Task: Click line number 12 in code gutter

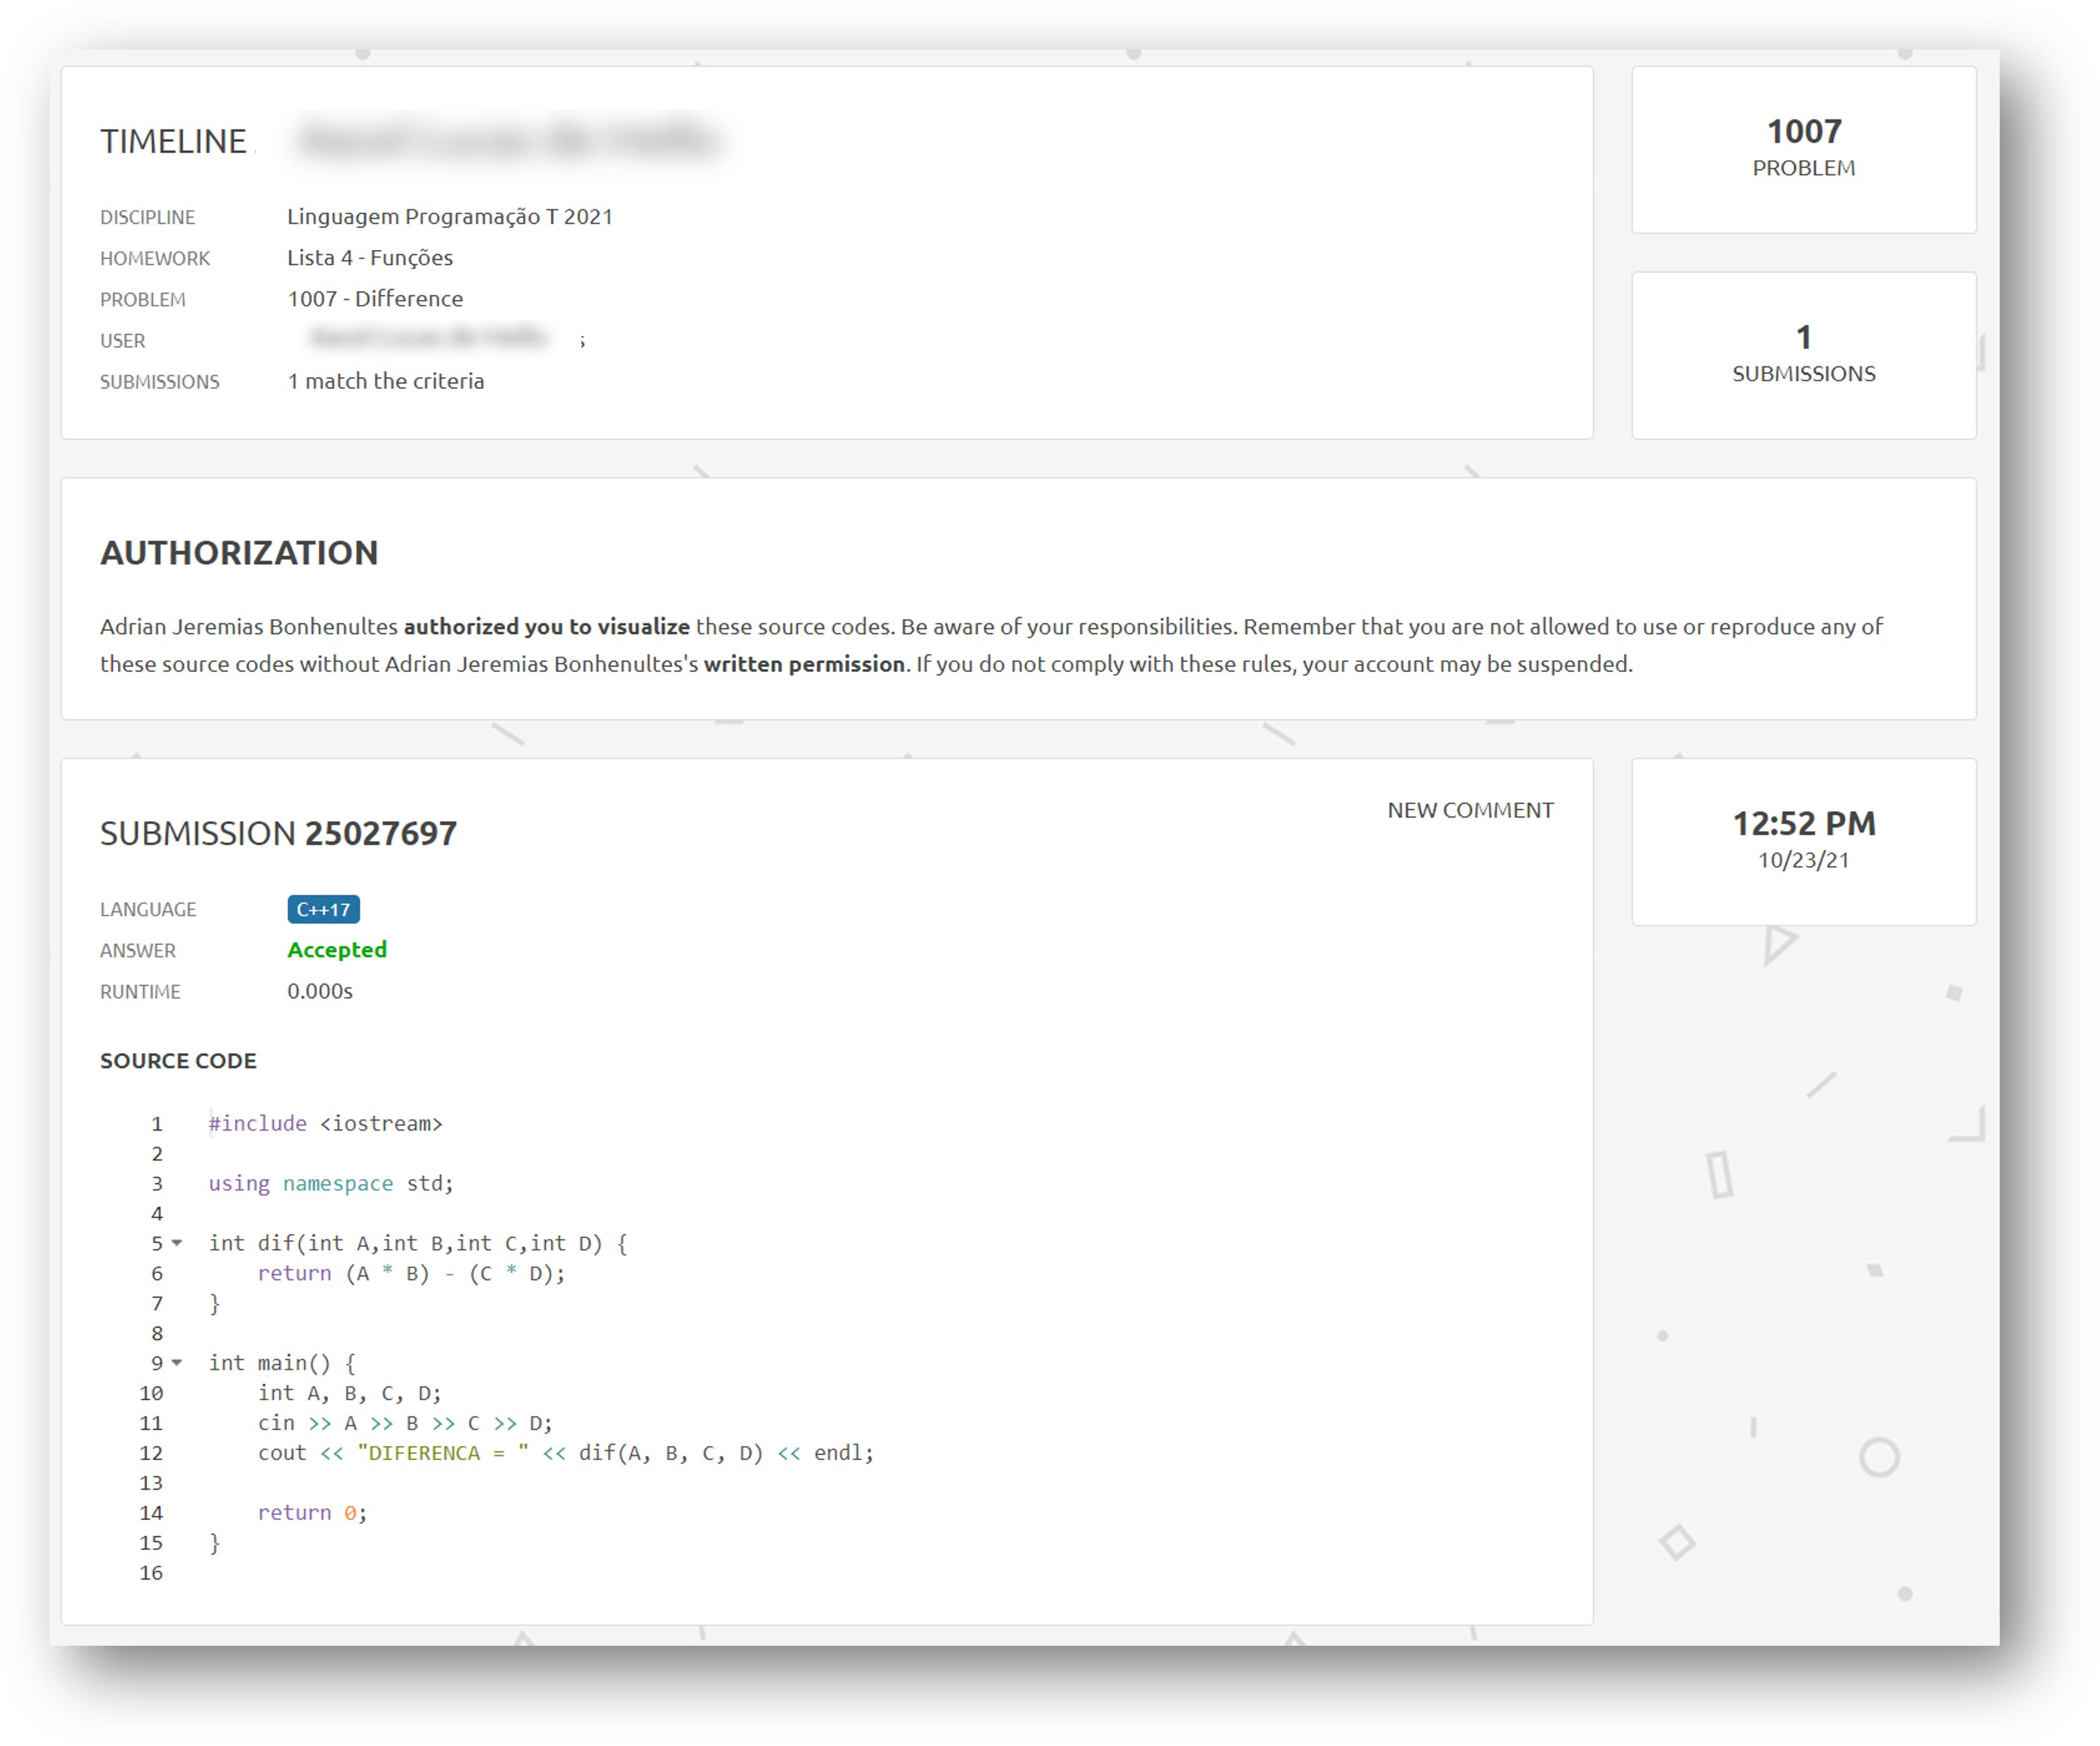Action: tap(151, 1453)
